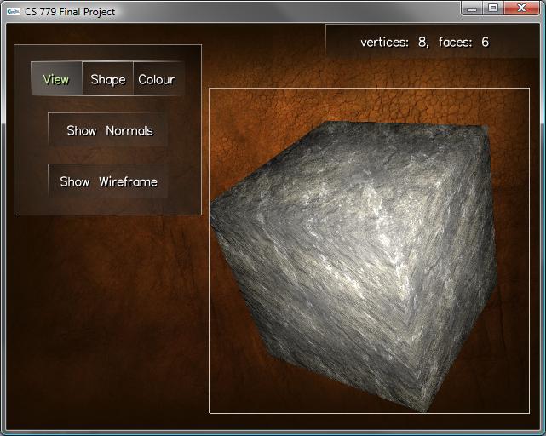The width and height of the screenshot is (546, 436).
Task: Minimize the CS 779 Final Project window
Action: [x=472, y=9]
